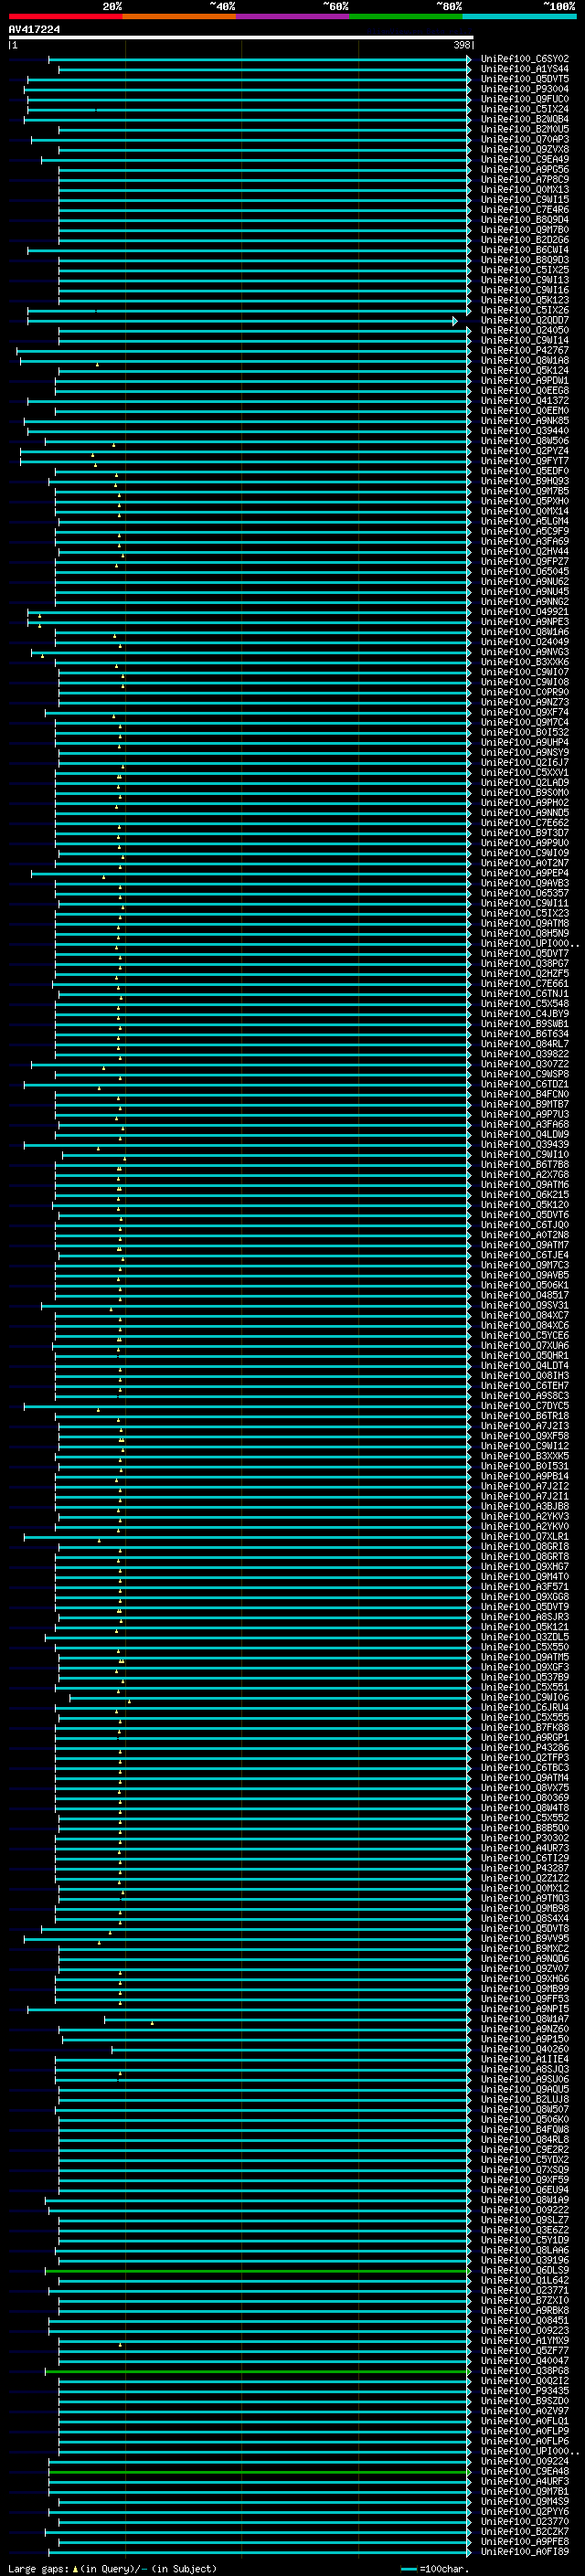Open hit UniRef100_B2WQB4

pos(524,119)
